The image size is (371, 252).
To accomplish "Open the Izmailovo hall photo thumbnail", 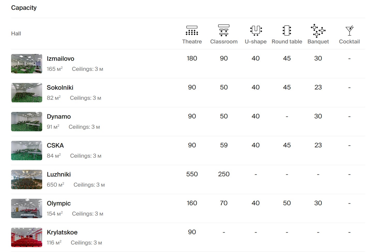I will [x=27, y=64].
